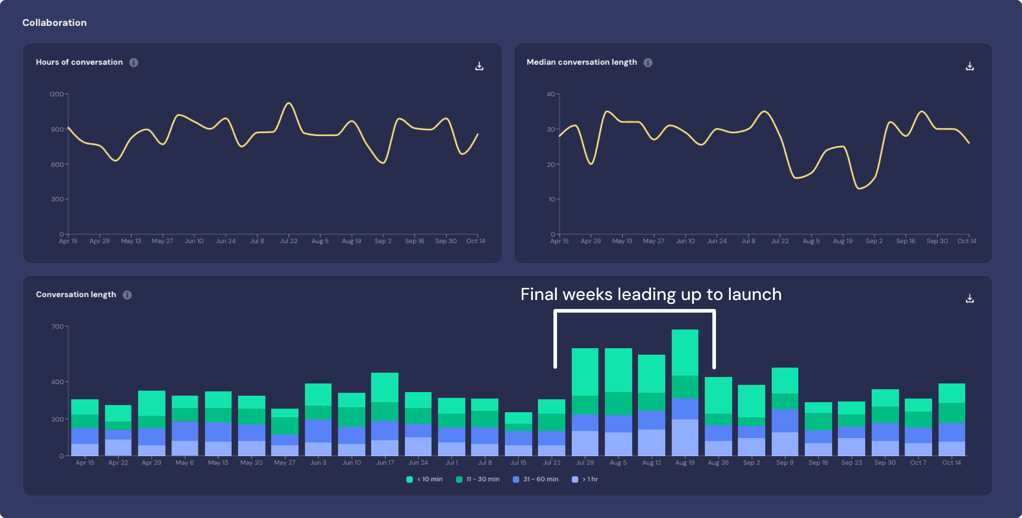The image size is (1022, 518).
Task: Download the Hours of conversation chart
Action: [479, 66]
